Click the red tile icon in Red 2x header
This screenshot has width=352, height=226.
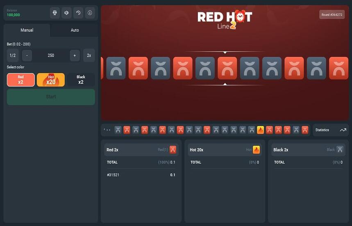(173, 150)
